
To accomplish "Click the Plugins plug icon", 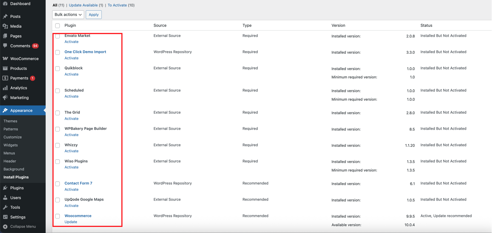I will 5,188.
